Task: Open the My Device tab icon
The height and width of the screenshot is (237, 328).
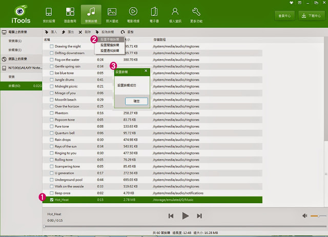Action: 49,12
